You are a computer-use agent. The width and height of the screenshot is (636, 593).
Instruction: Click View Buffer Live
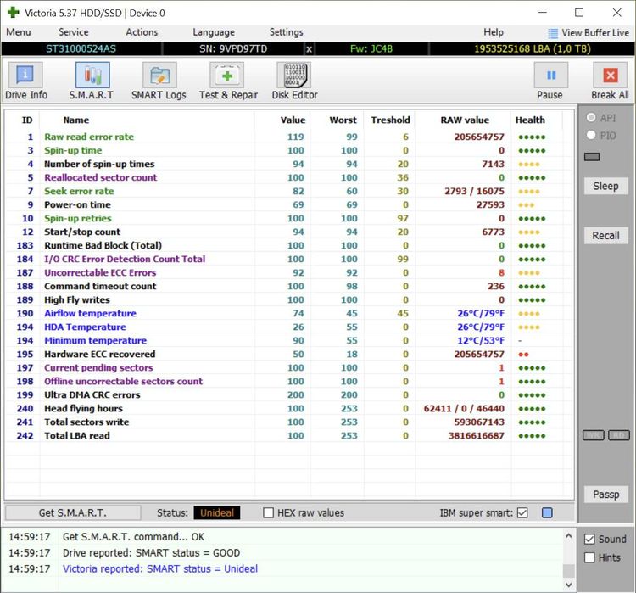(x=588, y=32)
